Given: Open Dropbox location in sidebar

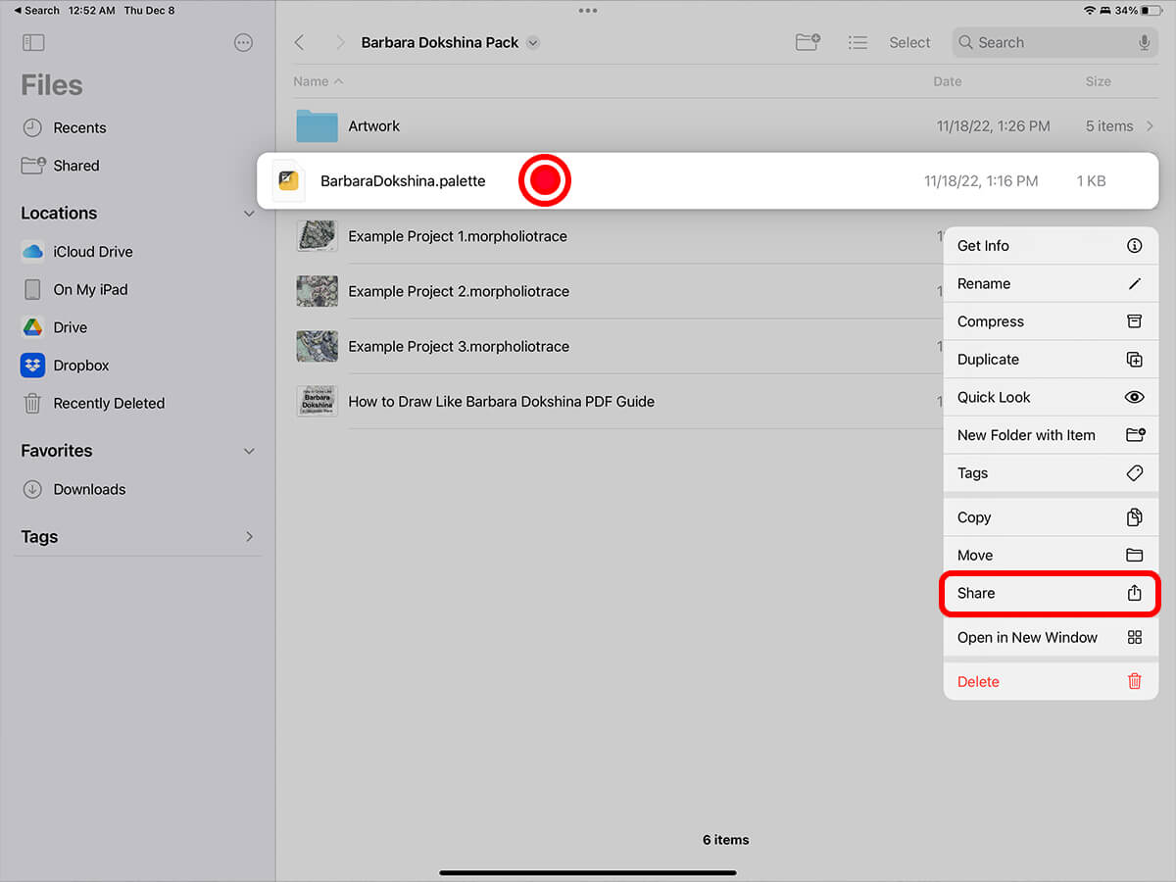Looking at the screenshot, I should click(x=80, y=366).
